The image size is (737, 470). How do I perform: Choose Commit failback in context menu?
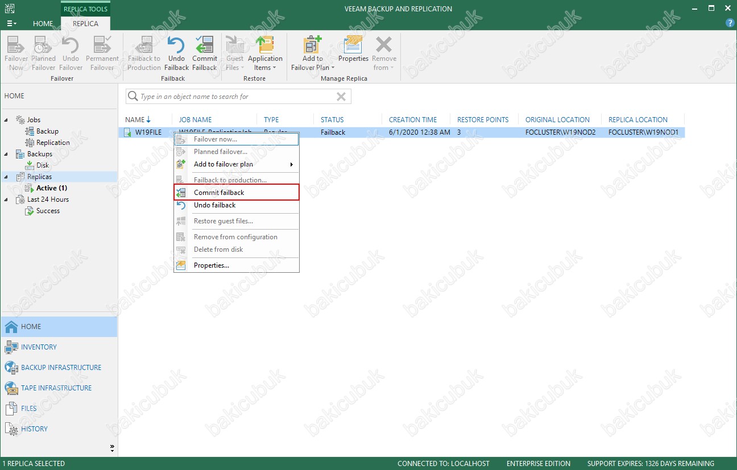coord(237,193)
